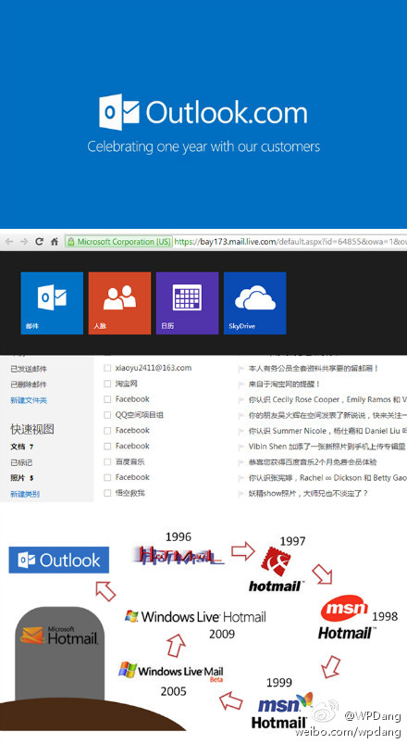Check the box for 悟空救我 email
The width and height of the screenshot is (407, 744).
click(107, 494)
